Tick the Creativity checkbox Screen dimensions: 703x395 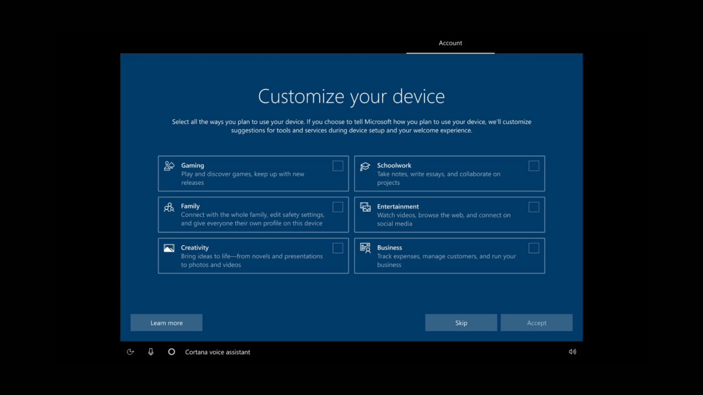(338, 248)
